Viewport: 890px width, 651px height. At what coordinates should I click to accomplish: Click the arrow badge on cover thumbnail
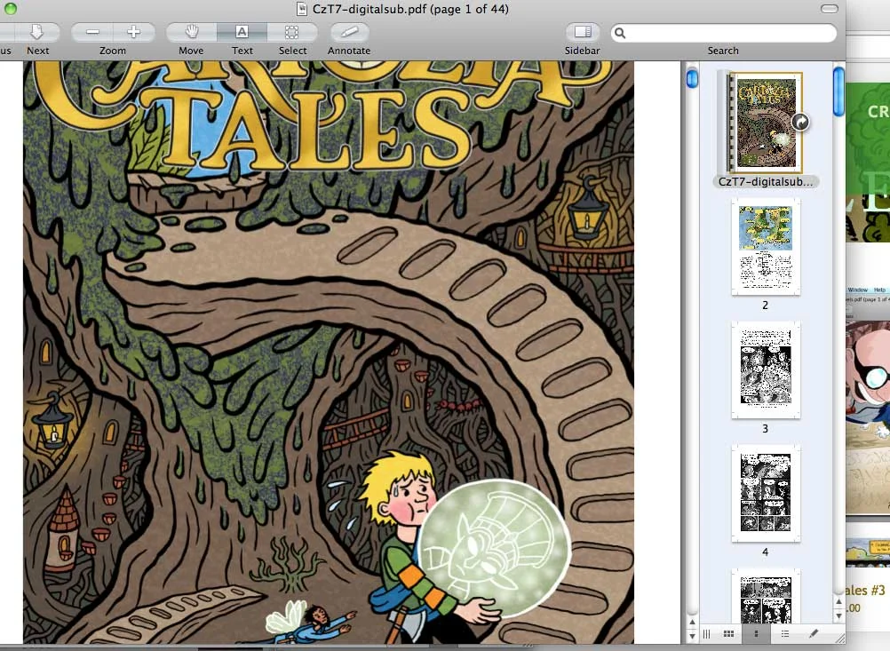coord(800,122)
